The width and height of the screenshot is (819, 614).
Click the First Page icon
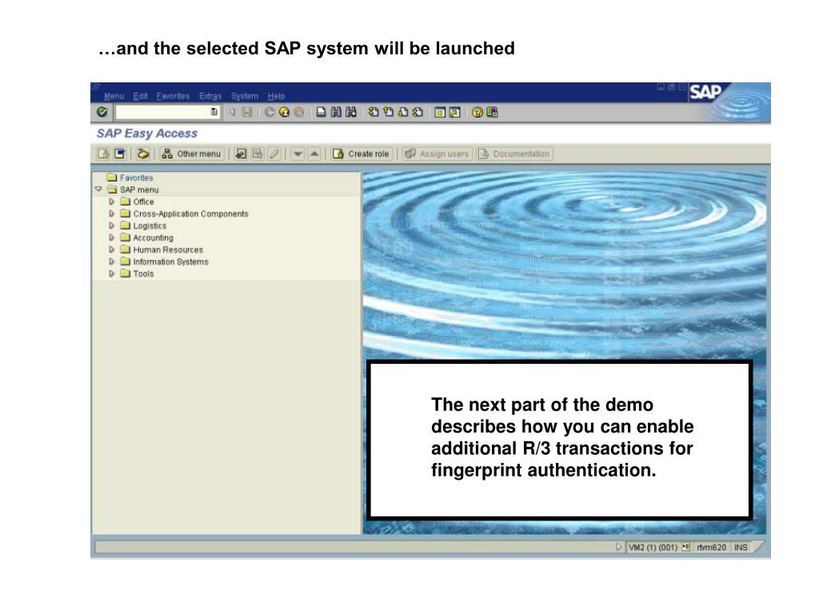pyautogui.click(x=373, y=112)
